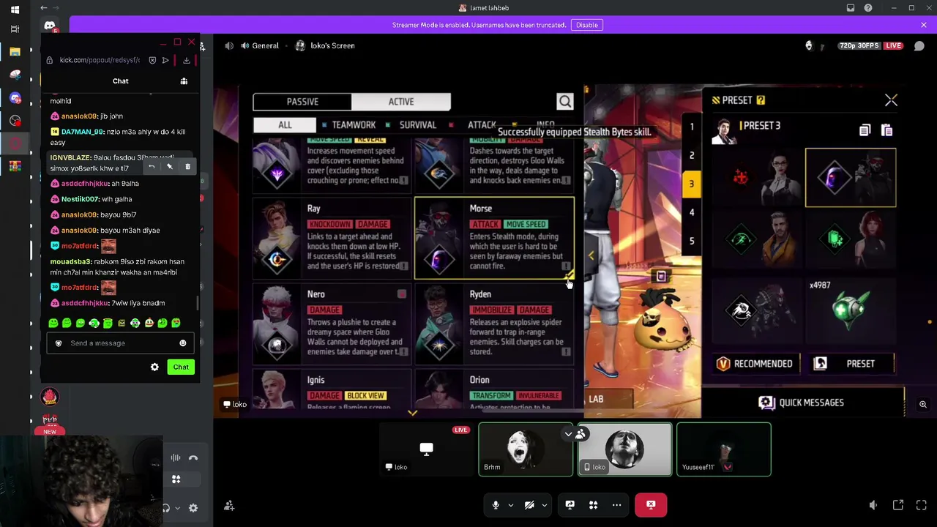Open Kick chat settings gear
This screenshot has width=937, height=527.
154,367
